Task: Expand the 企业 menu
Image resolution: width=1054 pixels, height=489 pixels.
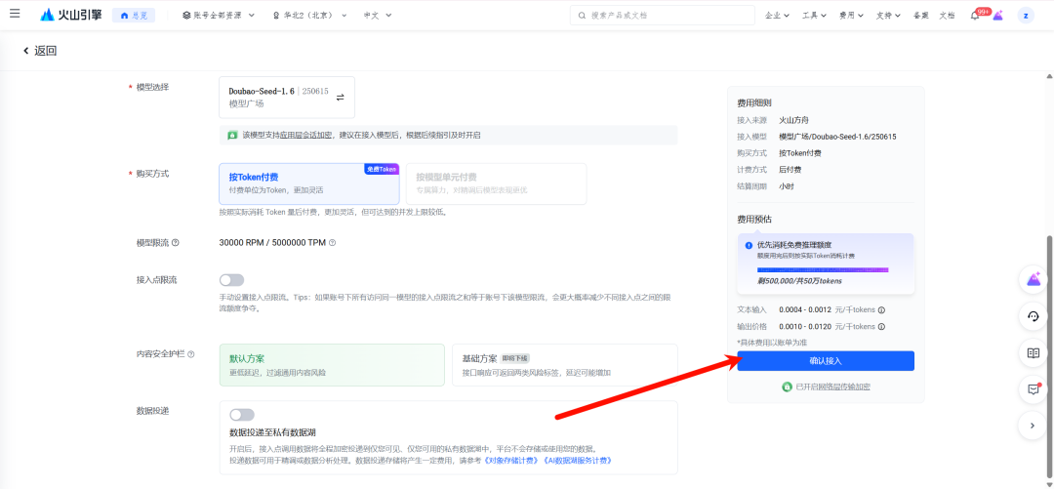Action: point(777,15)
